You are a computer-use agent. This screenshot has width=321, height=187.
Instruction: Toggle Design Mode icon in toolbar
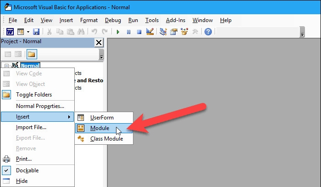point(150,32)
